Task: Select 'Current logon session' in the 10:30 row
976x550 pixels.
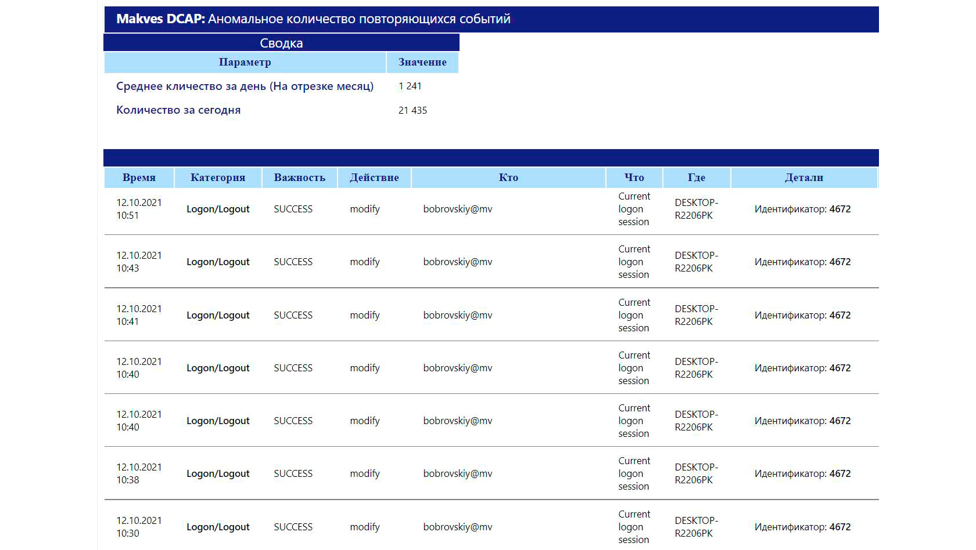Action: [x=634, y=527]
